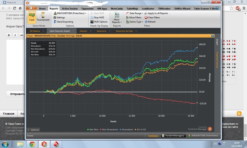Toggle the All-In EV legend entry
The image size is (247, 148).
140,130
